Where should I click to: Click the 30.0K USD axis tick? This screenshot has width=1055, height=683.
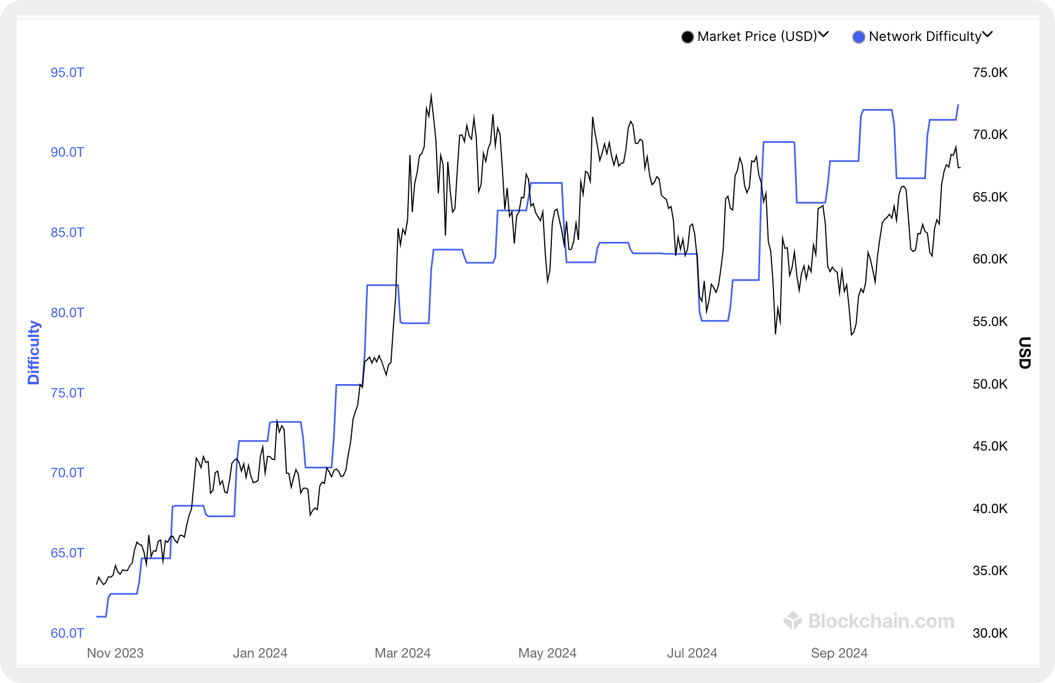click(990, 633)
